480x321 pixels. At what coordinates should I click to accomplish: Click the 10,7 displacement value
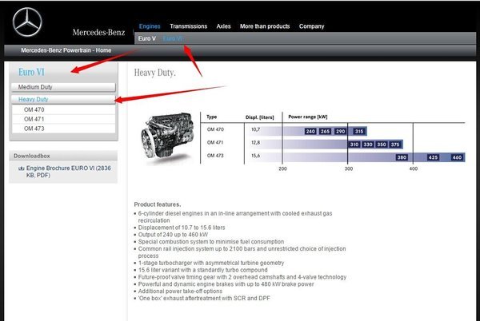click(x=255, y=129)
